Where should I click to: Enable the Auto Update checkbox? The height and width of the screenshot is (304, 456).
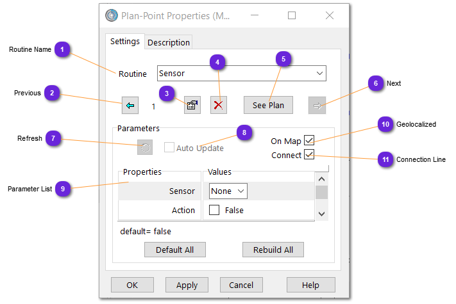click(x=169, y=148)
